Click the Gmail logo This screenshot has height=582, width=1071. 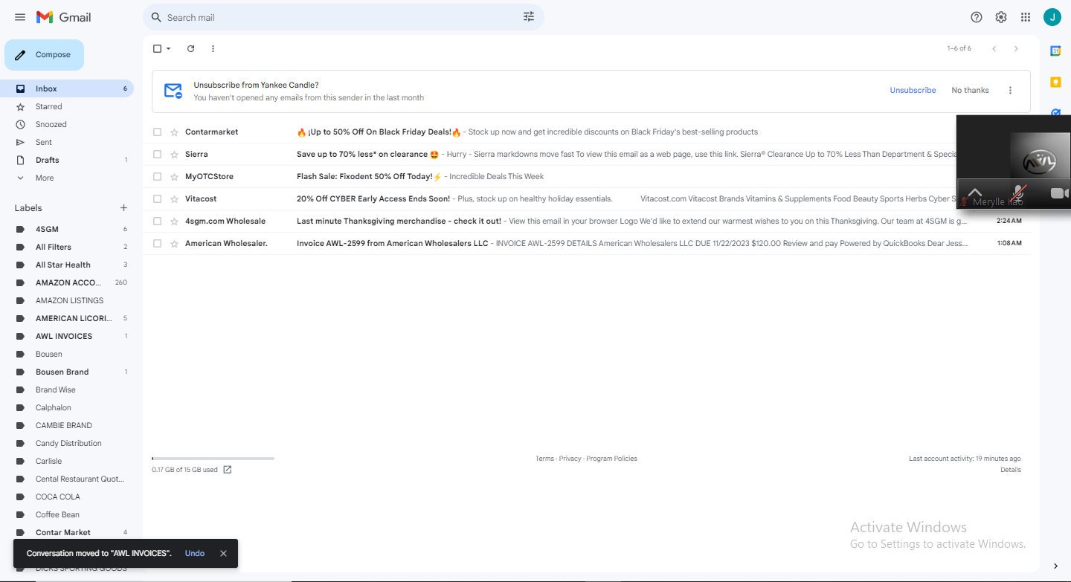pyautogui.click(x=64, y=17)
